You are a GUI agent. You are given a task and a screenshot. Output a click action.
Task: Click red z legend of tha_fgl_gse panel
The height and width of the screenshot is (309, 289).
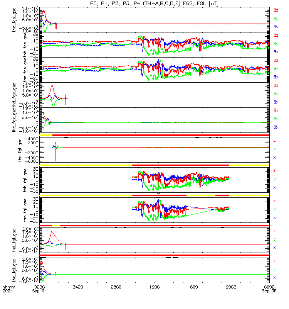274,141
